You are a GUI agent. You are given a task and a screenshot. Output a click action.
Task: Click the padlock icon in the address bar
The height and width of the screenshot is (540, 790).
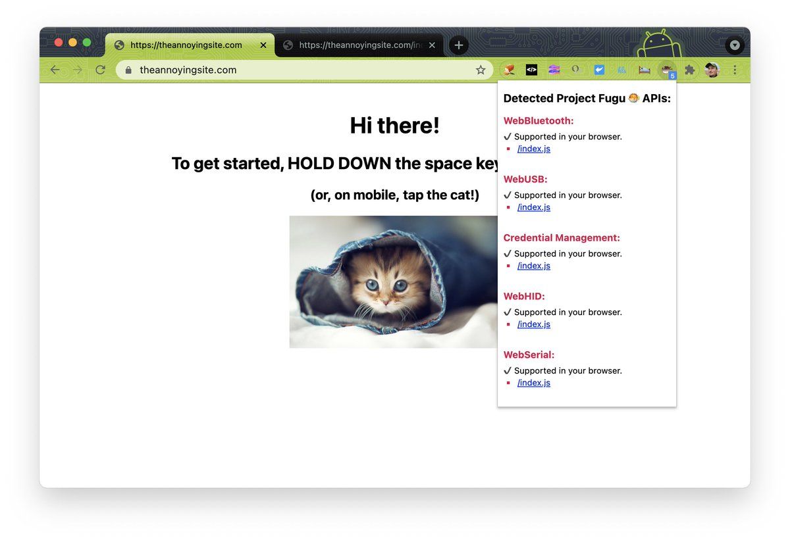pos(128,69)
